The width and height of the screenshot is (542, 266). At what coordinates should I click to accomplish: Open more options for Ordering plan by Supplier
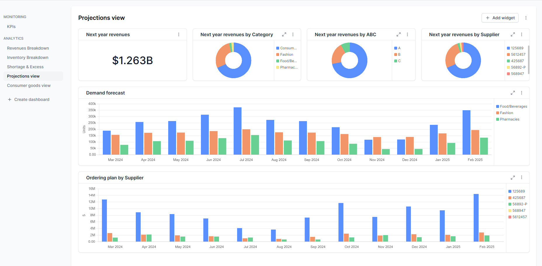522,178
